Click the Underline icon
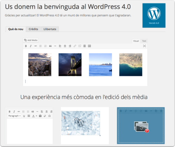175x147 pixels. 24,116
